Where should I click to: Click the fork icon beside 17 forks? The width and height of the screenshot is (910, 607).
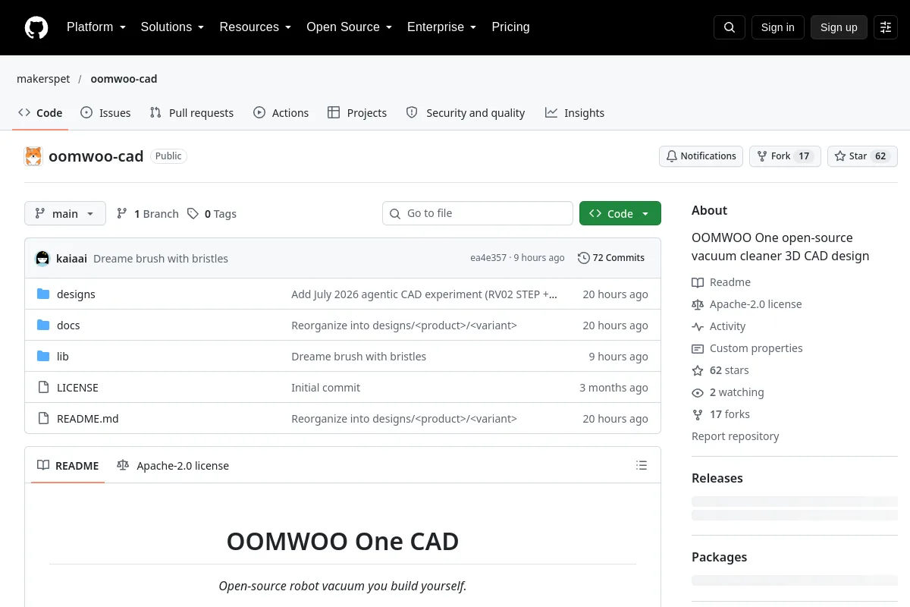(698, 414)
